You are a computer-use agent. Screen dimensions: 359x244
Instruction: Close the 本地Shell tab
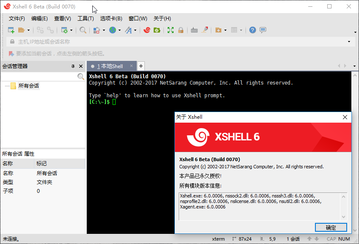point(131,66)
